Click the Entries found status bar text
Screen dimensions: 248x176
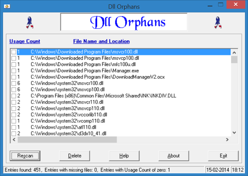point(87,170)
